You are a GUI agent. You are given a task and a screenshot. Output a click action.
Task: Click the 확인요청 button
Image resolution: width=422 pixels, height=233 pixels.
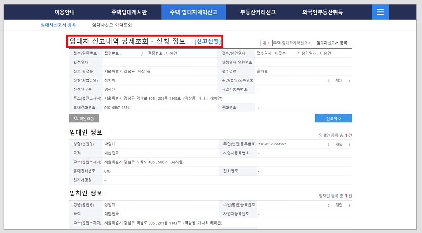84,118
